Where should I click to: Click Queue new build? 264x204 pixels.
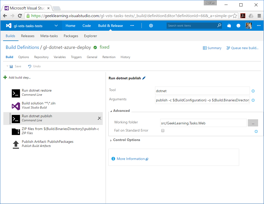pos(242,48)
